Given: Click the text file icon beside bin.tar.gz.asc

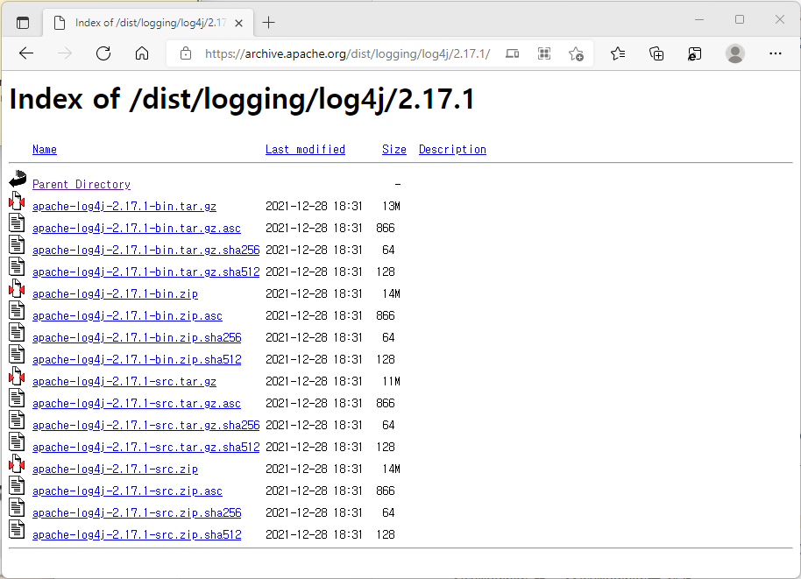Looking at the screenshot, I should pos(17,222).
